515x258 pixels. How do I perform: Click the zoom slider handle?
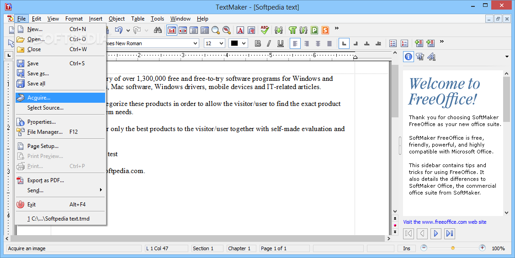pos(452,248)
